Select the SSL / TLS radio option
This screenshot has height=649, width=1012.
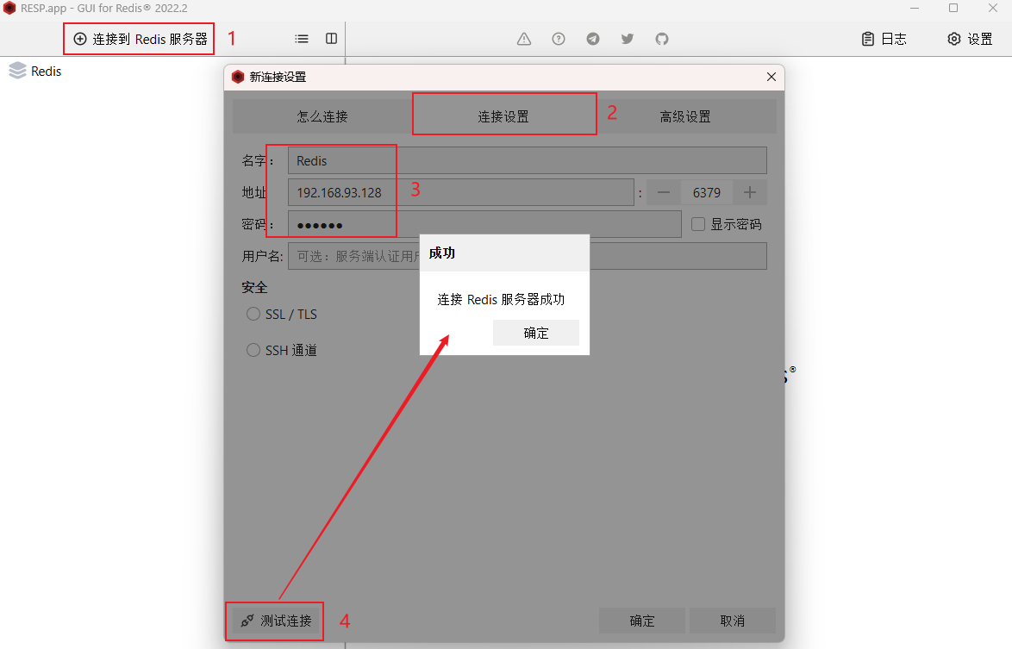pyautogui.click(x=253, y=315)
